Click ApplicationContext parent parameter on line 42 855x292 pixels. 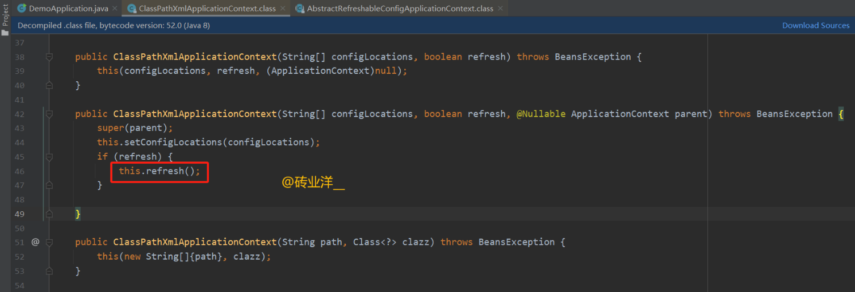[639, 114]
